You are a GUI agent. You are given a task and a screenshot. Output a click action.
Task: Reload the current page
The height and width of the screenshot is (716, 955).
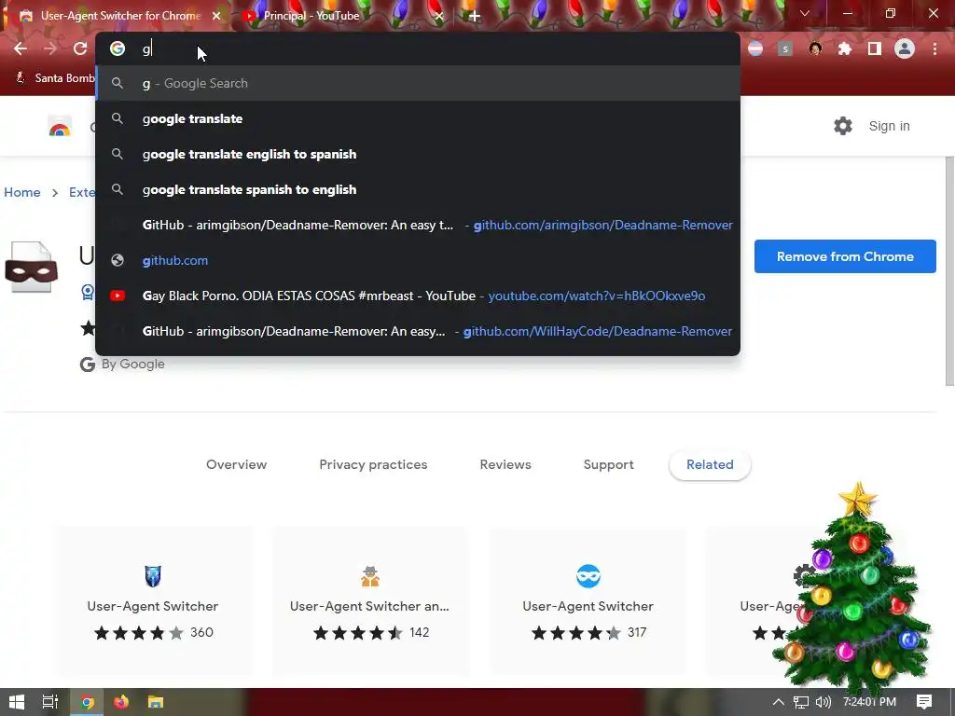[80, 48]
